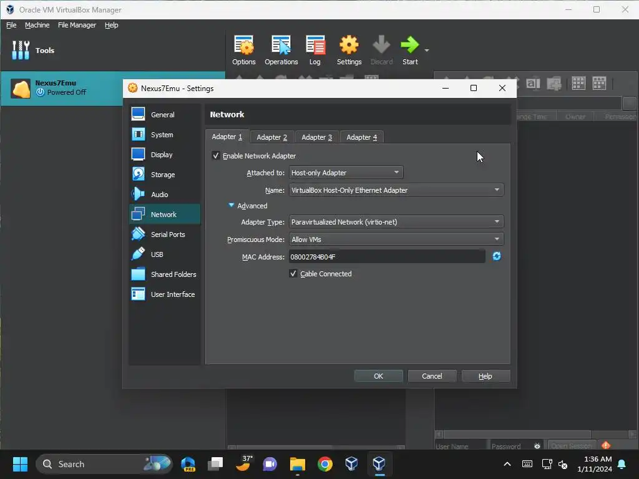Maximize the Nexus7Emu Settings dialog
Viewport: 639px width, 479px height.
pos(474,88)
